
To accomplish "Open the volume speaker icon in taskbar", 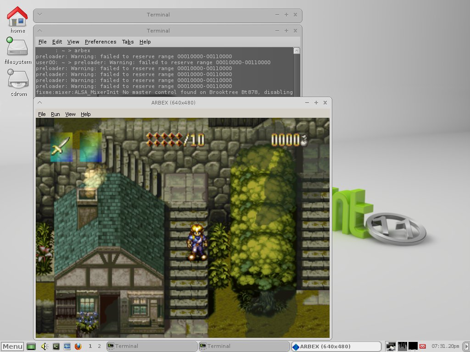I will [45, 346].
